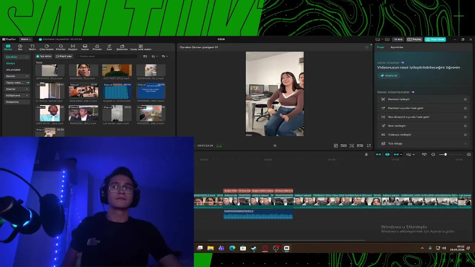Click the Kayıt yap record button
The image size is (475, 267).
point(63,56)
